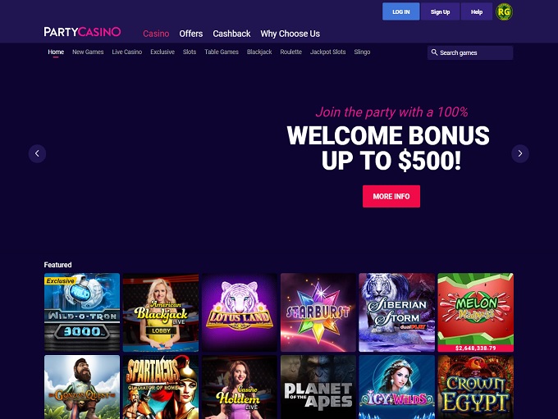Image resolution: width=558 pixels, height=419 pixels.
Task: Switch to the Jackpot Slots tab
Action: [x=327, y=52]
